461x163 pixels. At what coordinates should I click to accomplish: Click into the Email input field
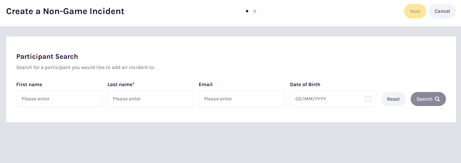(242, 99)
